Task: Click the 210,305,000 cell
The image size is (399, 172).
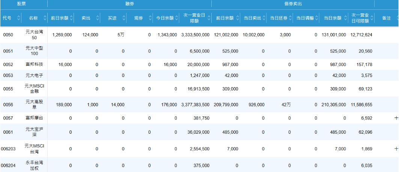Action: pos(334,104)
